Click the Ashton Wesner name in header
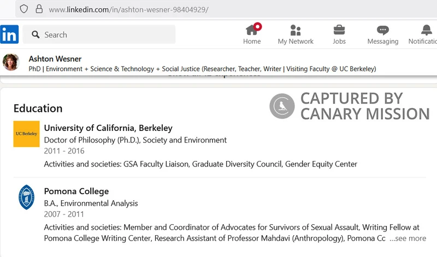 click(55, 59)
